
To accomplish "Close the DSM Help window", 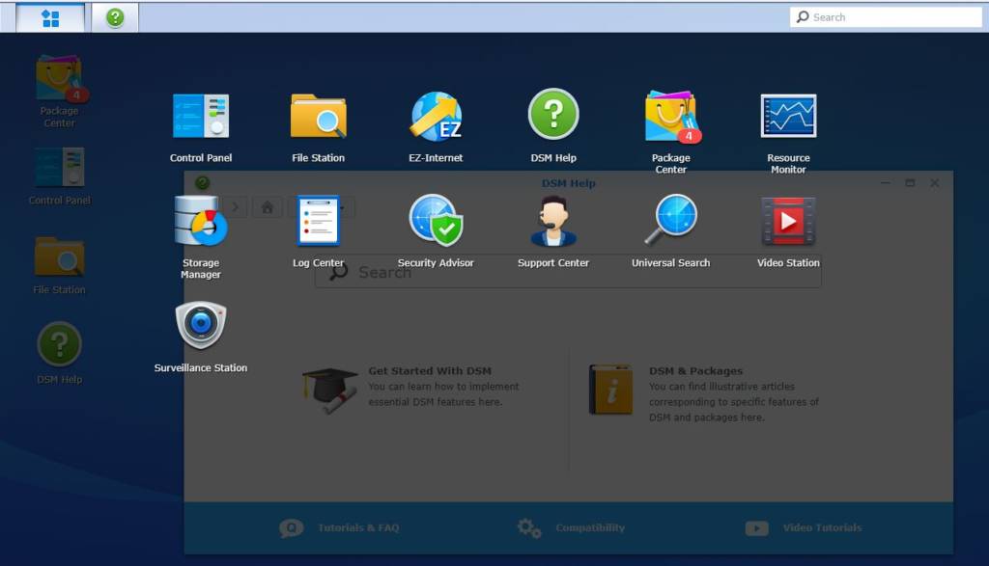I will (x=934, y=183).
